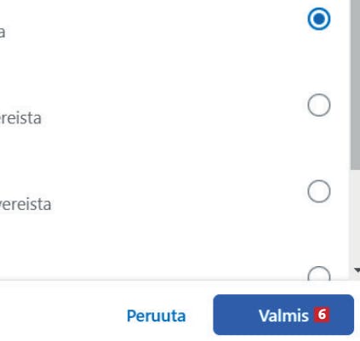Select the radio button beside "ereista" option
360x341 pixels.
(x=319, y=105)
